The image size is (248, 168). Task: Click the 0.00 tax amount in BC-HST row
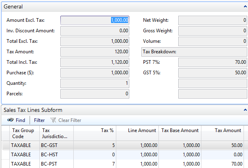click(x=222, y=155)
